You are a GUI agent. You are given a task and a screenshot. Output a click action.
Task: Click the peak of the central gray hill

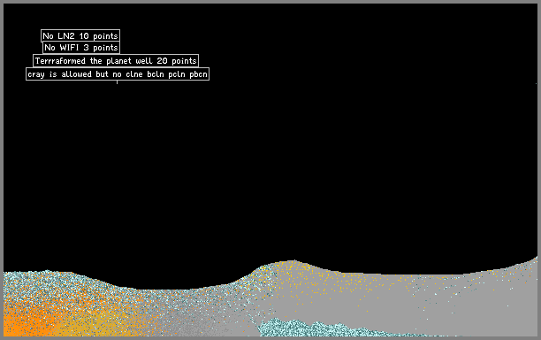coord(293,261)
